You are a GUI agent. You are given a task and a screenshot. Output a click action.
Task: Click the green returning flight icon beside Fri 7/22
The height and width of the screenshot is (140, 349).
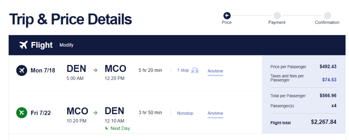[x=21, y=113]
